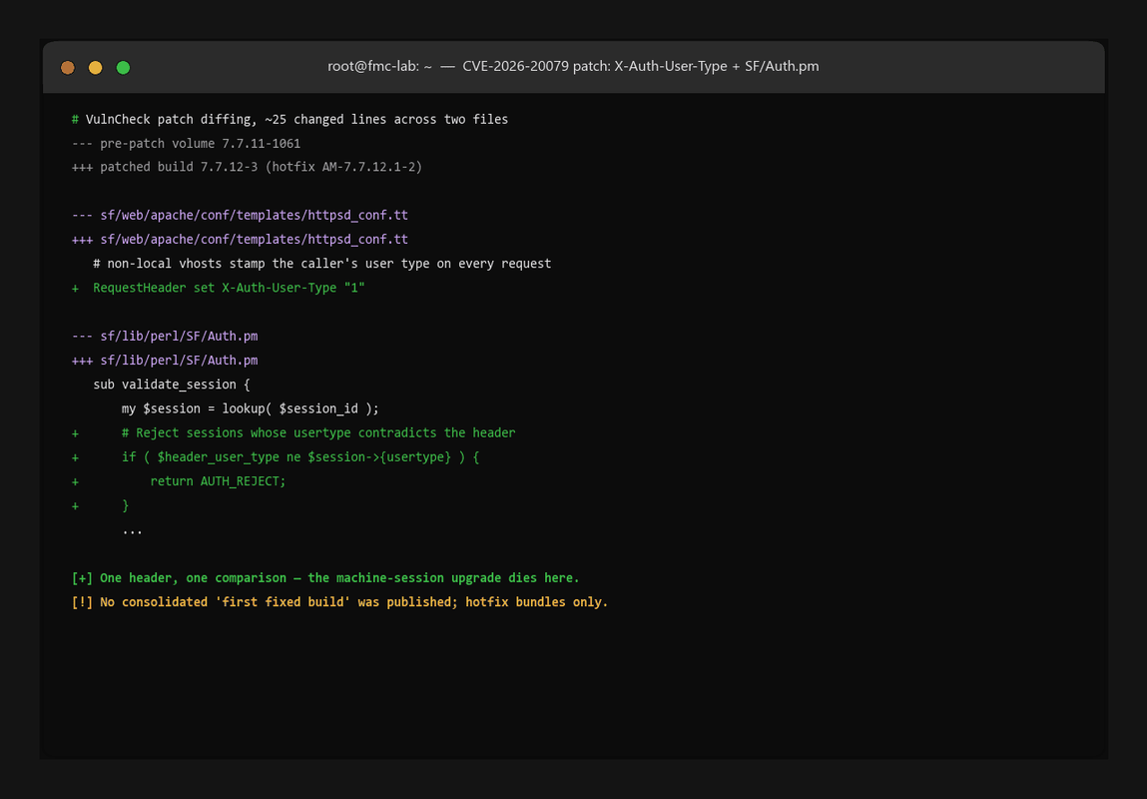
Task: Click the '# Reject sessions whose usertype' comment
Action: pyautogui.click(x=293, y=432)
